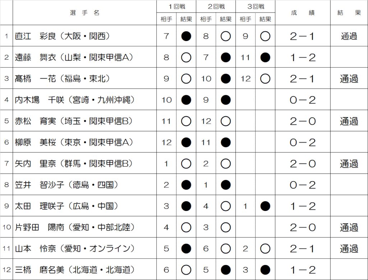Click the 1回戦 header cell
The image size is (368, 280).
(177, 6)
